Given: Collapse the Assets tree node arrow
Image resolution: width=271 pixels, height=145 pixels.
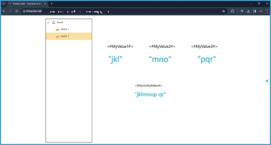Looking at the screenshot, I should (x=48, y=22).
